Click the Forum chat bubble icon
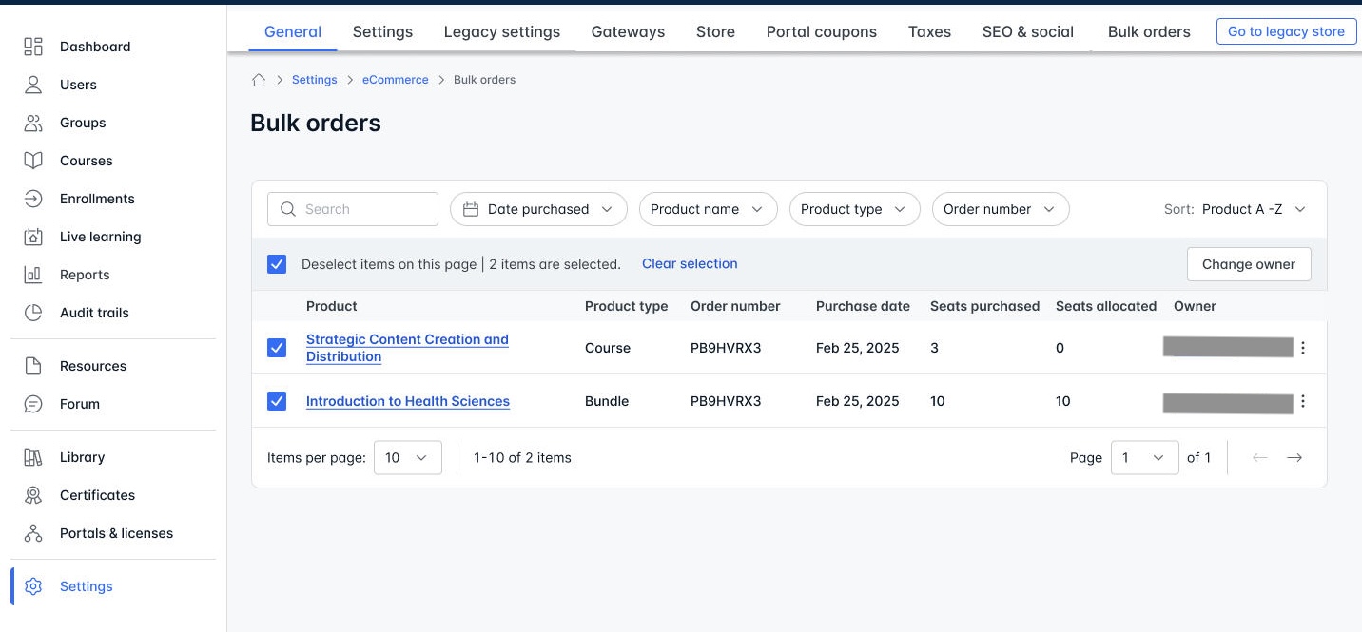The height and width of the screenshot is (632, 1362). click(x=33, y=404)
